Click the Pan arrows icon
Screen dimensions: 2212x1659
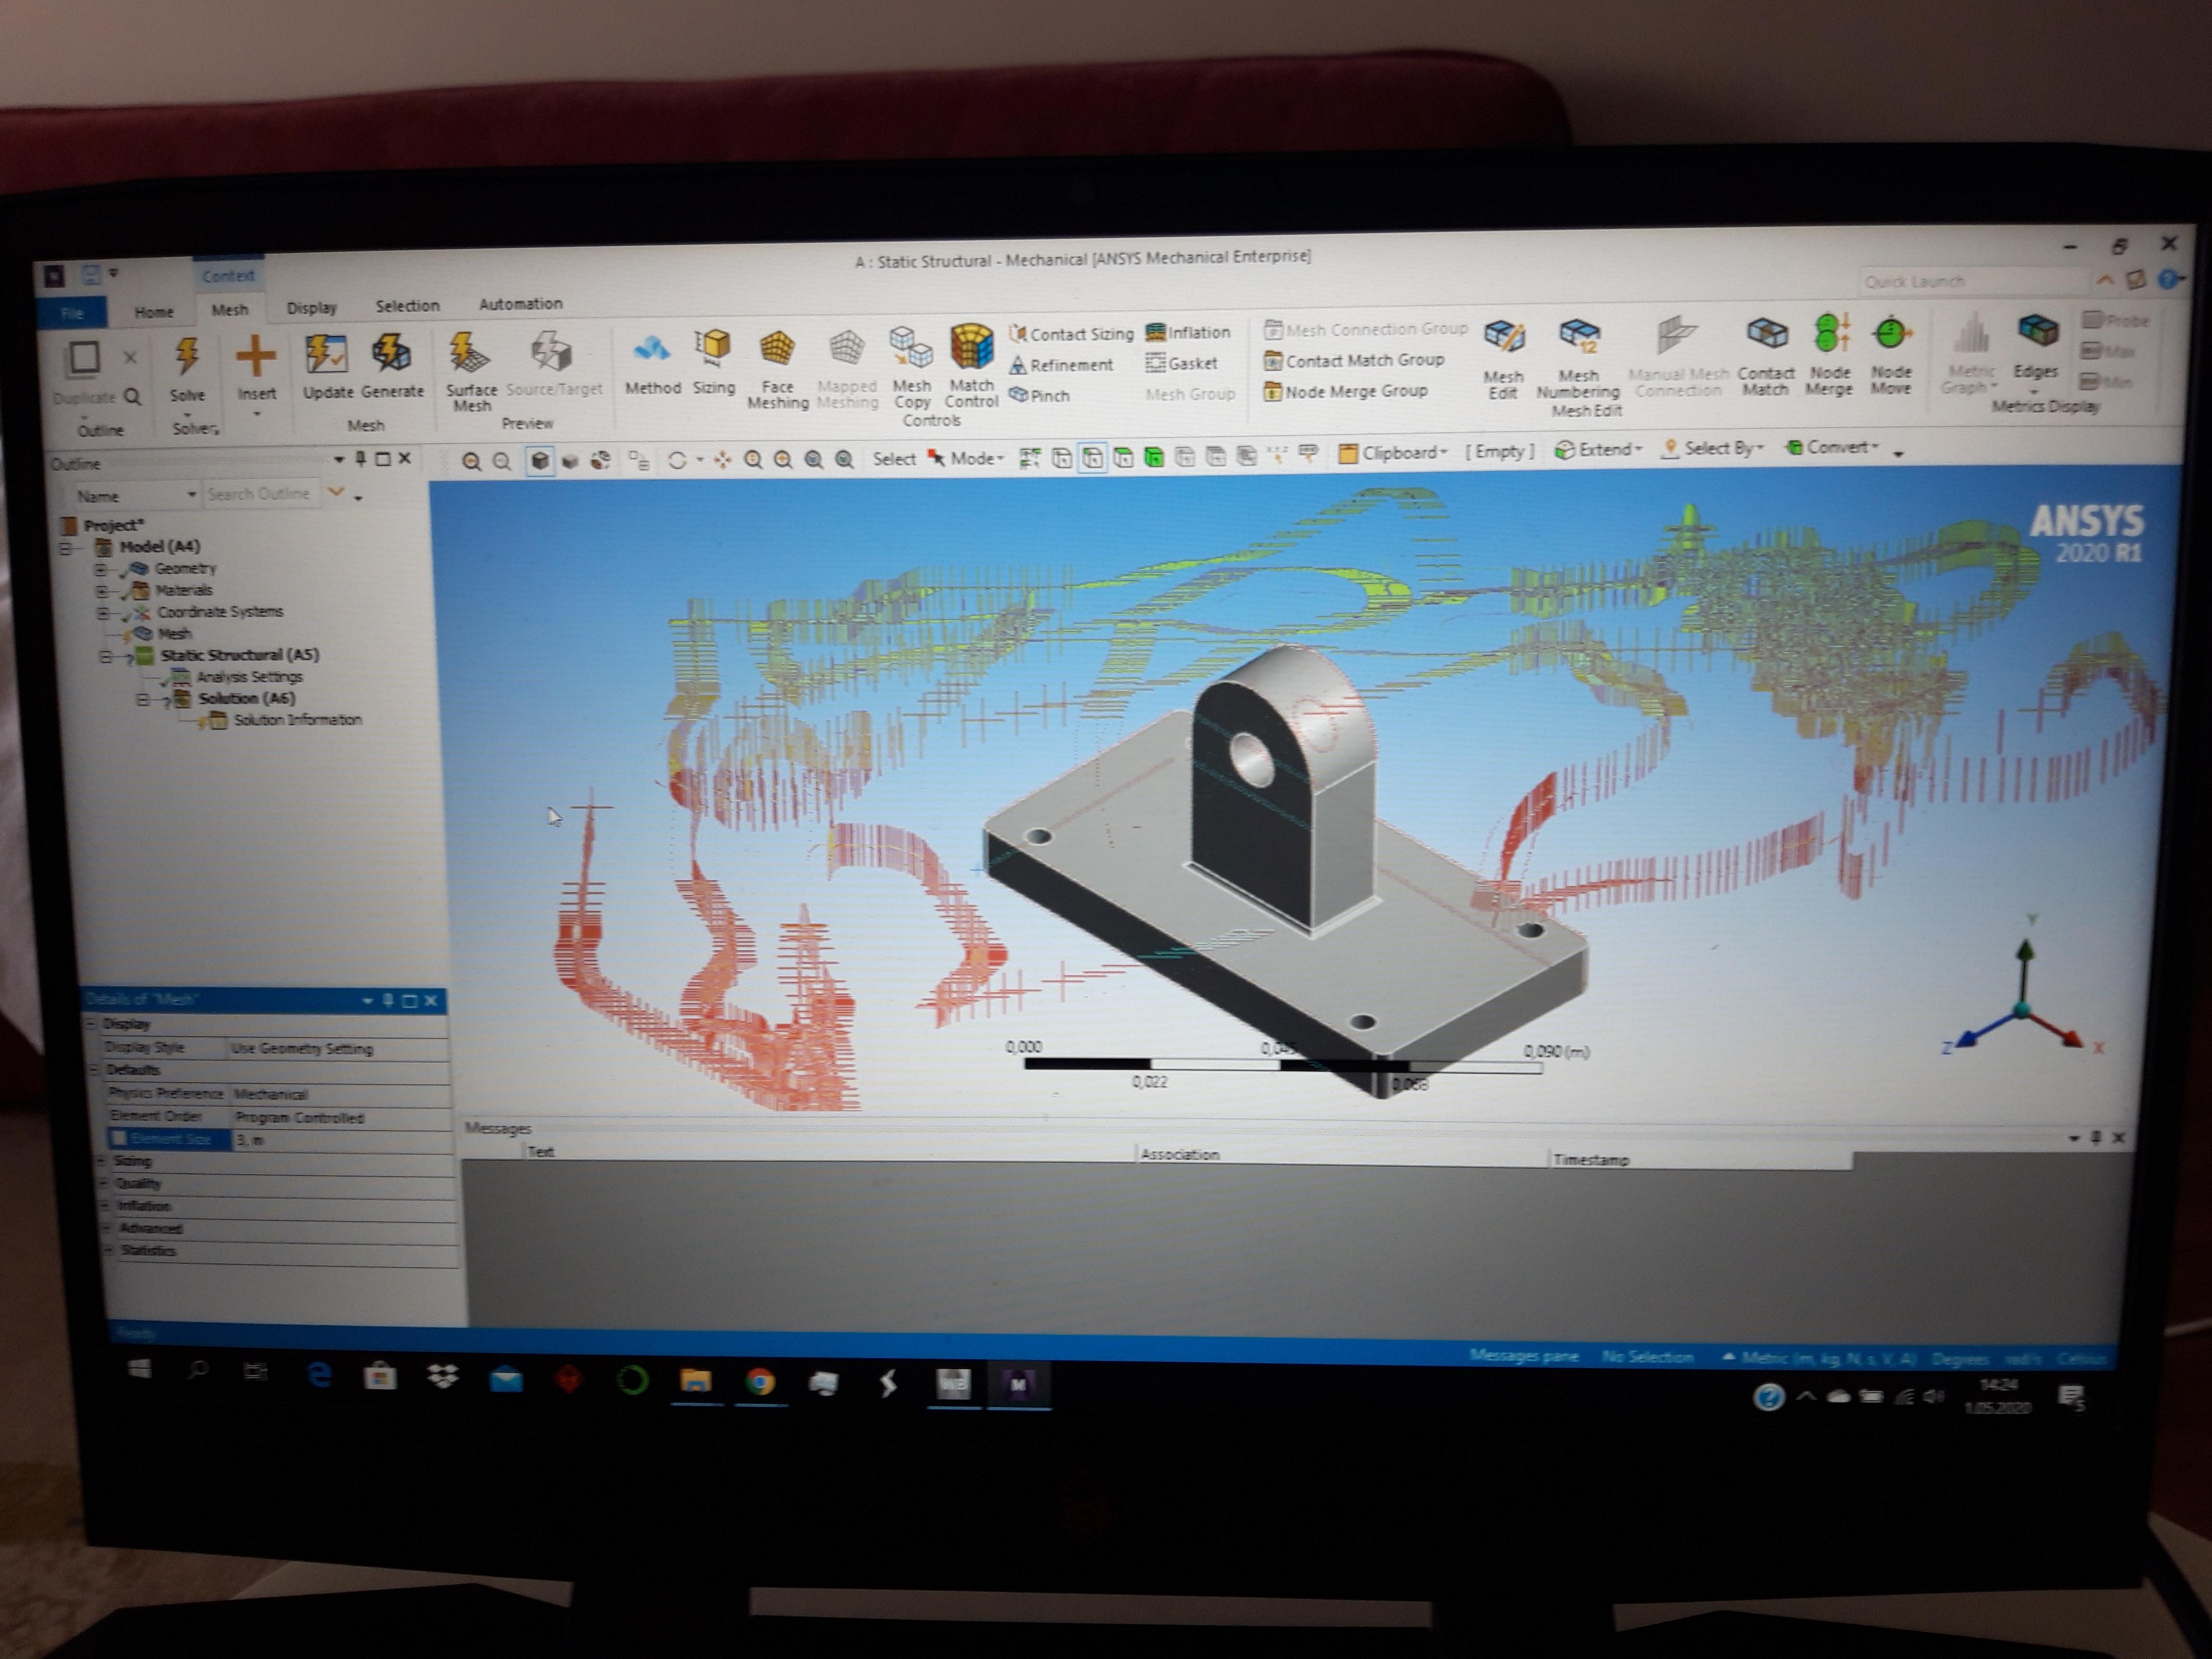click(x=722, y=460)
